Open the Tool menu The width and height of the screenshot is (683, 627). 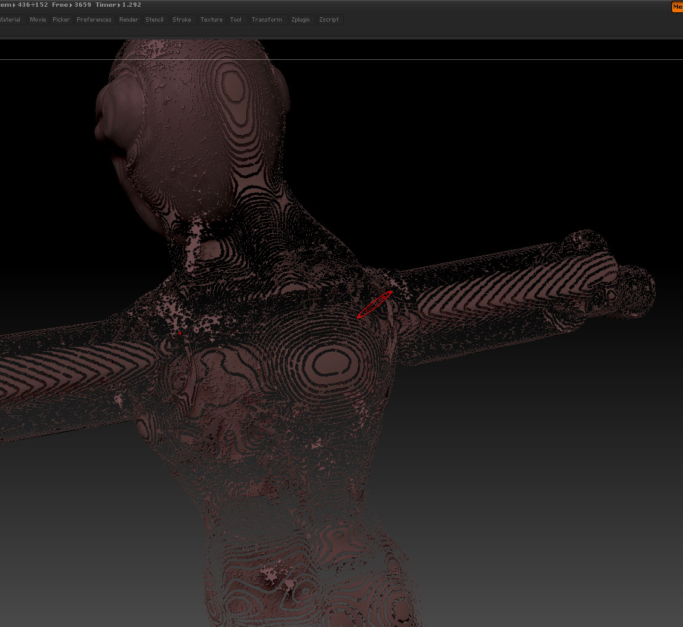[x=235, y=19]
